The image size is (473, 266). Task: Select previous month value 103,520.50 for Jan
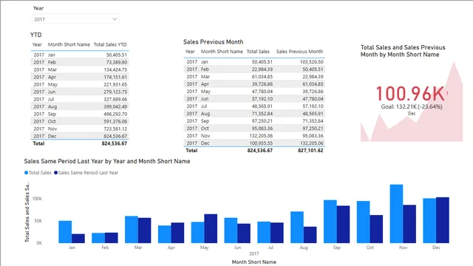(312, 62)
